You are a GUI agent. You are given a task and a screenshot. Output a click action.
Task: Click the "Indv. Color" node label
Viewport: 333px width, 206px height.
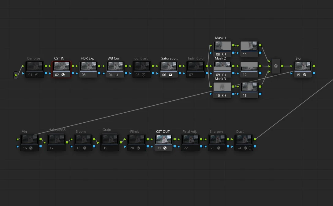(x=196, y=58)
